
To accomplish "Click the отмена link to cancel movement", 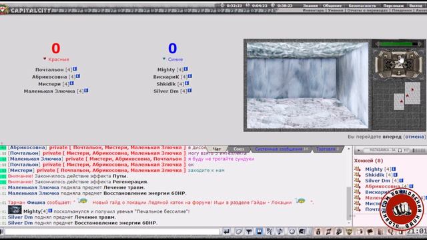I will [414, 137].
